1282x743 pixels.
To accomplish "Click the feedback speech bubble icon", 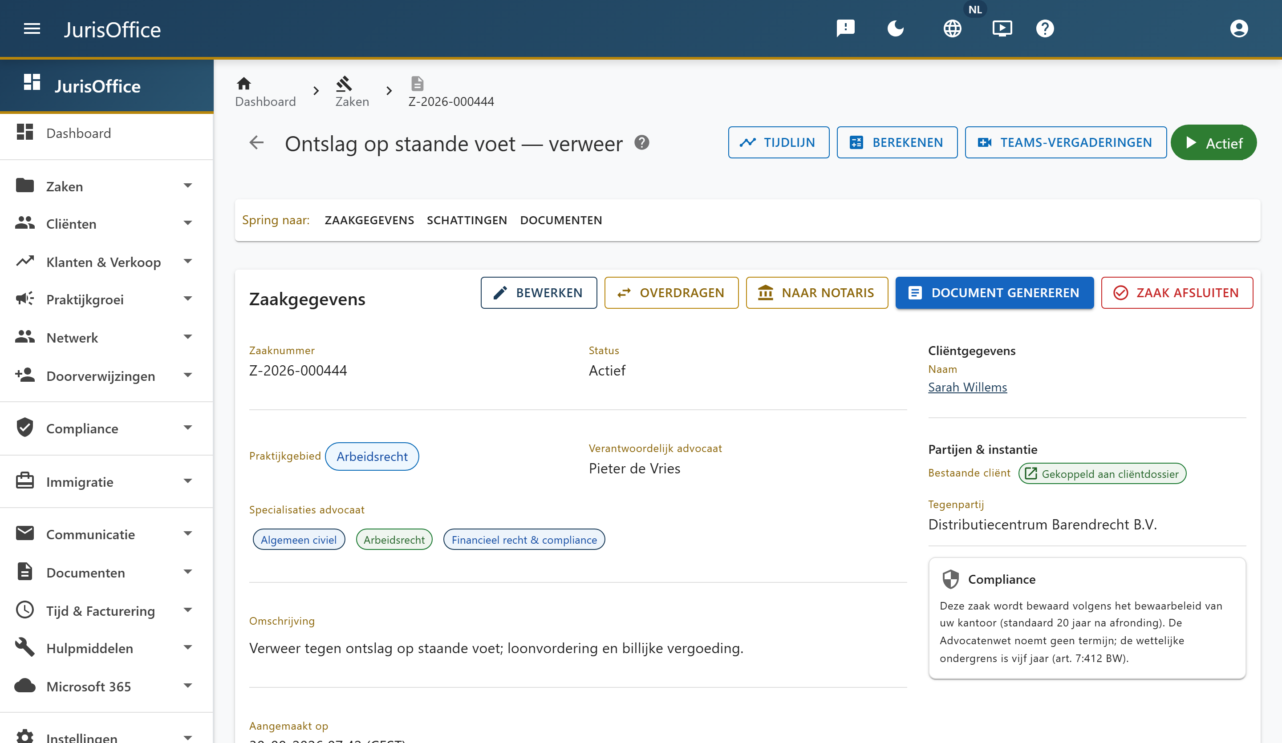I will pyautogui.click(x=845, y=28).
